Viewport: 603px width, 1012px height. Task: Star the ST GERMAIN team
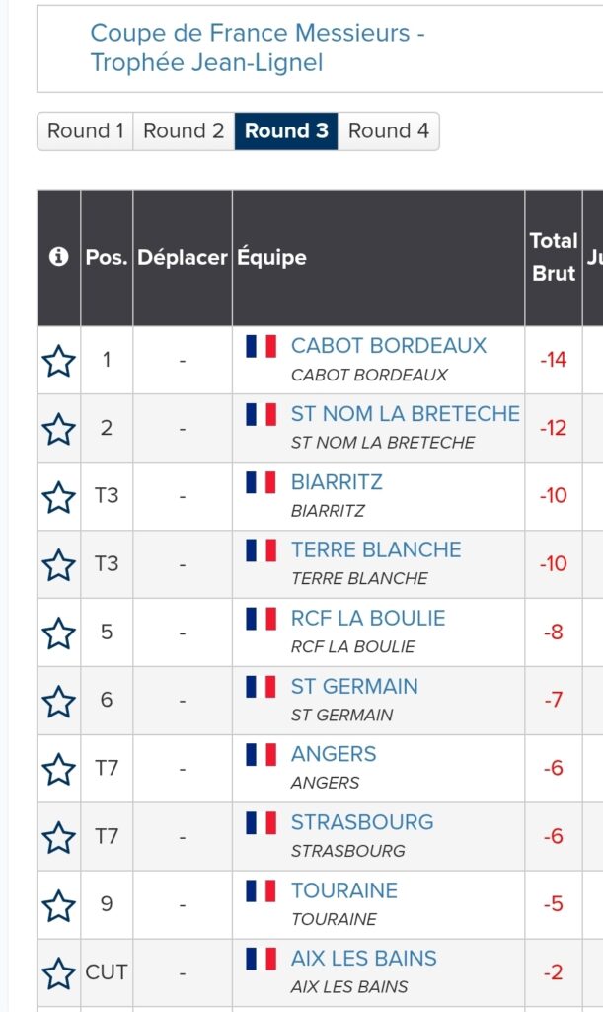59,702
